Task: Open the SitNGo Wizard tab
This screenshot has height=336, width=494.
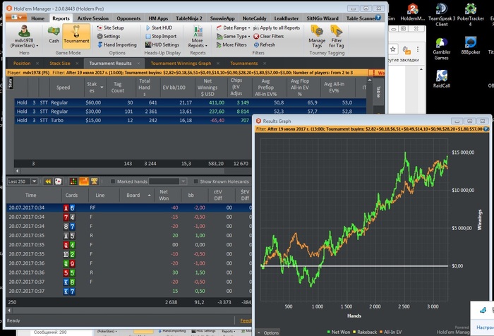Action: [323, 18]
